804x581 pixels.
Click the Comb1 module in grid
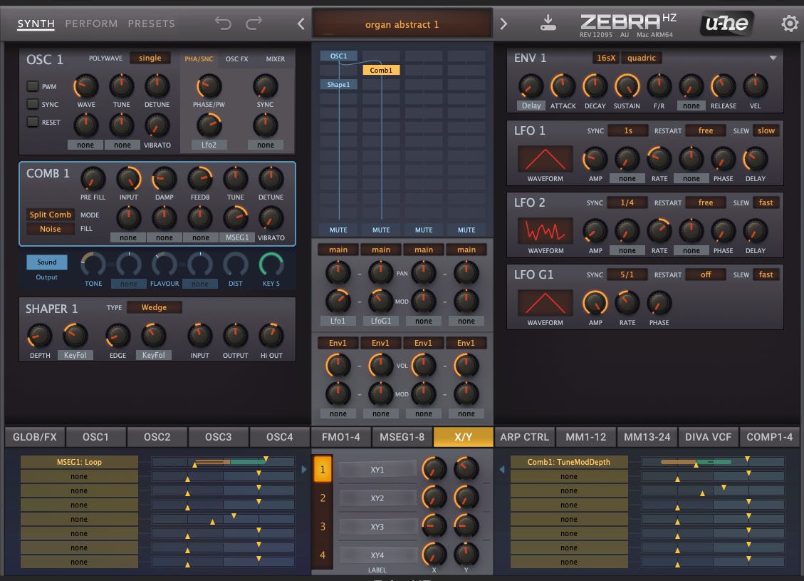[381, 71]
